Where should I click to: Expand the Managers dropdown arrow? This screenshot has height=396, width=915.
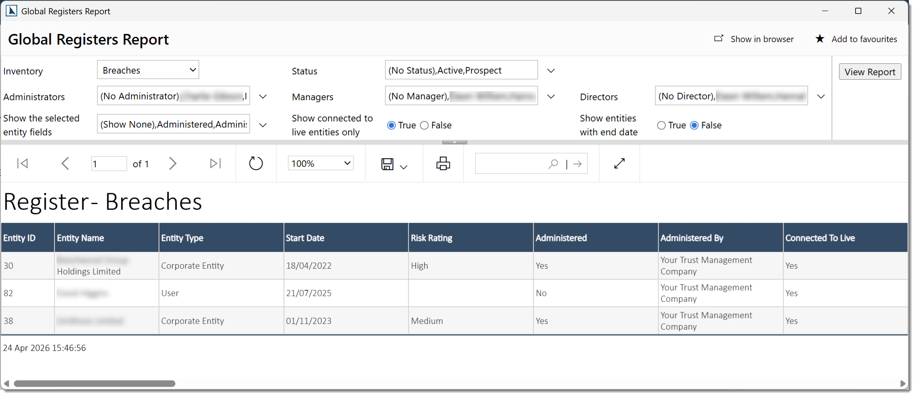551,97
